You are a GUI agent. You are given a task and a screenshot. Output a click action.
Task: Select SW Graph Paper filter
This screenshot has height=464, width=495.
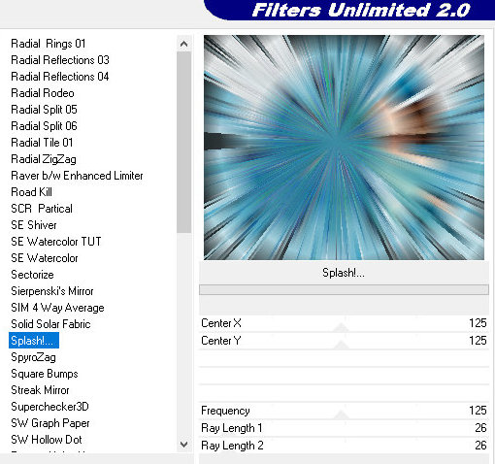point(50,423)
